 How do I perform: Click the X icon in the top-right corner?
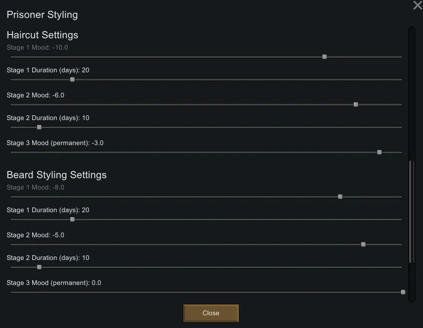point(417,5)
